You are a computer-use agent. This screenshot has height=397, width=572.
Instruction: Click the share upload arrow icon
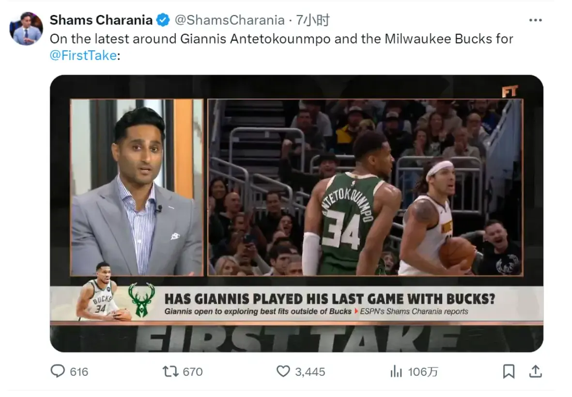(535, 371)
